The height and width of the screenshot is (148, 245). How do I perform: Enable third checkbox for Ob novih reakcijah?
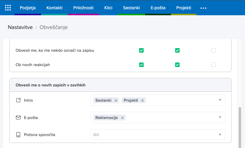point(213,65)
